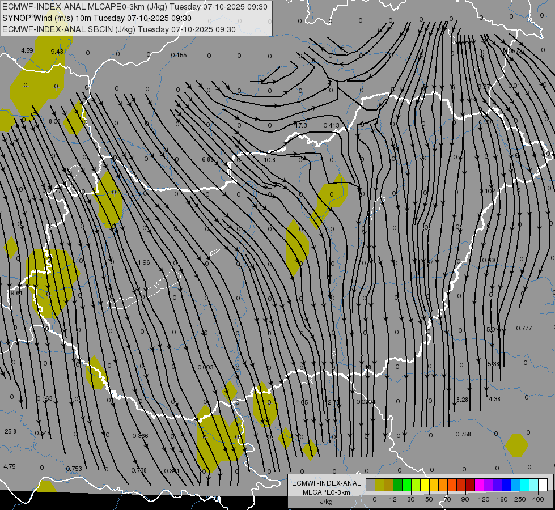Click the map value '0.738'

tap(139, 470)
